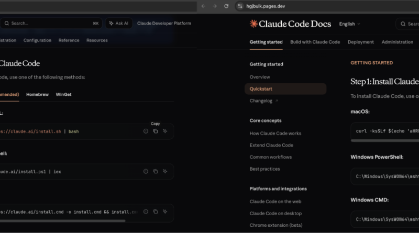Go to the Deployment tab

click(x=360, y=42)
